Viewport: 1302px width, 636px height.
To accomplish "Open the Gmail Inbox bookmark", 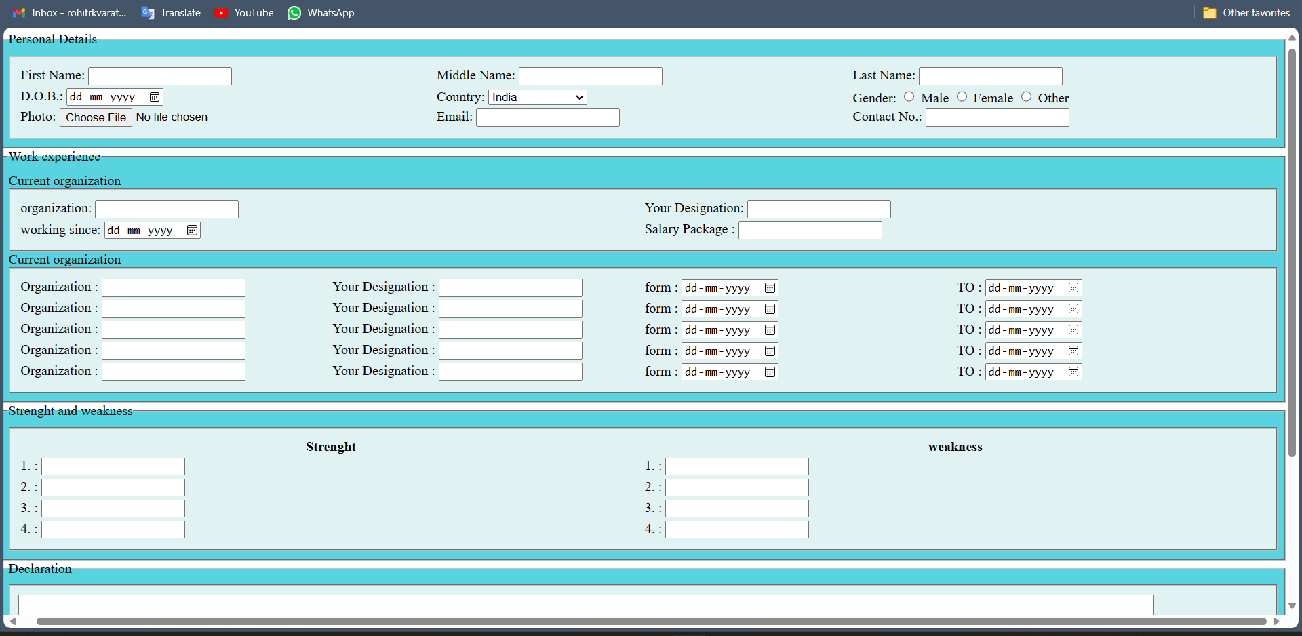I will click(x=70, y=13).
